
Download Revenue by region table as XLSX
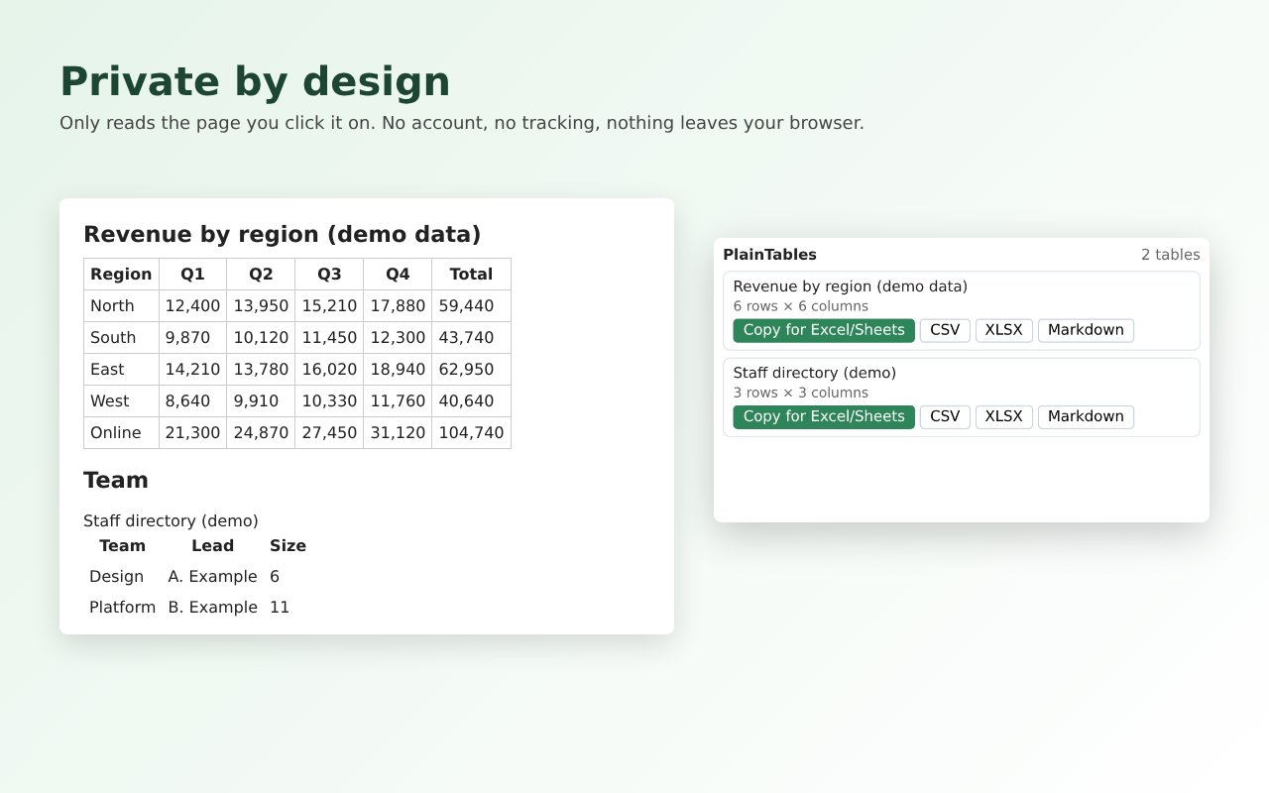(1004, 330)
